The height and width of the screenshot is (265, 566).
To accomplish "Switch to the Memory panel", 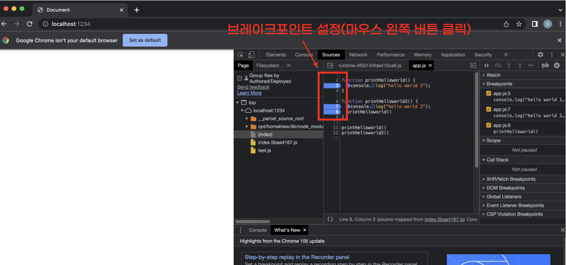I will click(422, 55).
